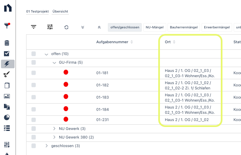This screenshot has width=241, height=155.
Task: Open the clipboard icon in sidebar
Action: (x=7, y=85)
